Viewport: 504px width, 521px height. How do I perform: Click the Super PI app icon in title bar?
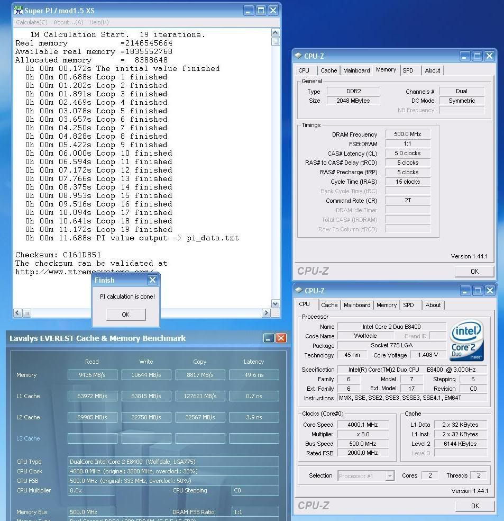(x=19, y=10)
